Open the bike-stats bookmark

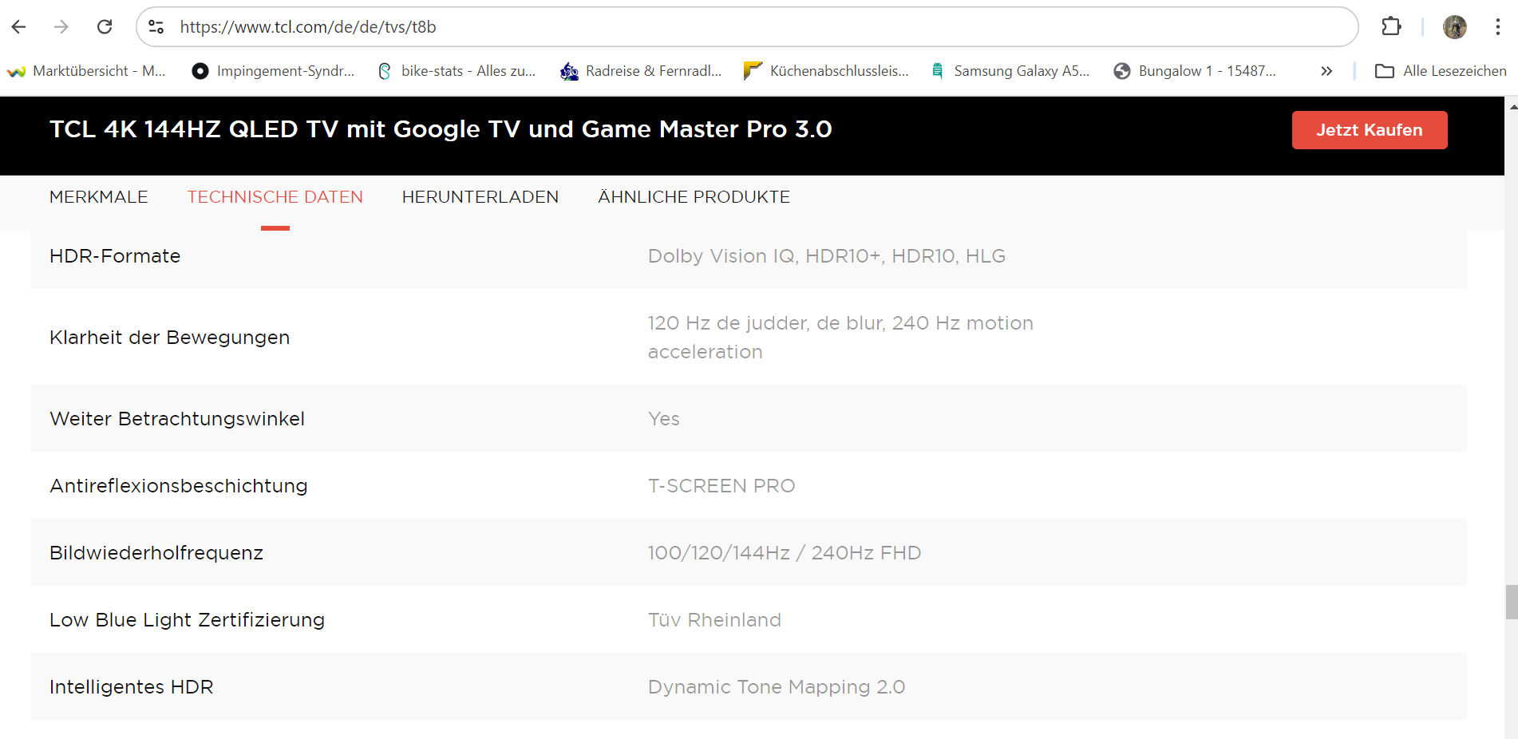[x=457, y=71]
